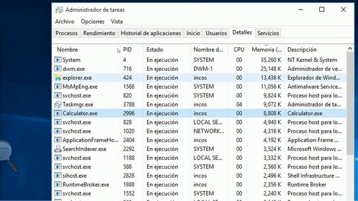Click the vertical scrollbar thumb
The width and height of the screenshot is (358, 201).
tap(350, 104)
